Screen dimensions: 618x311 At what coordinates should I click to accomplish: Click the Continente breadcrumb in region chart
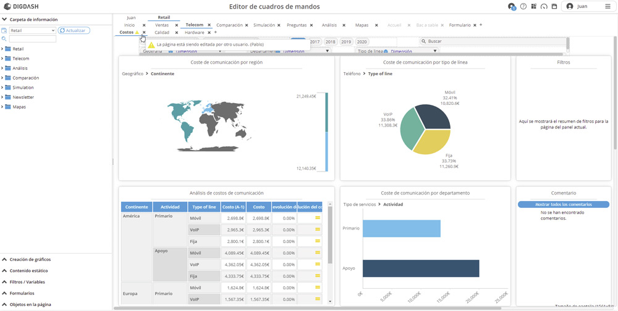pyautogui.click(x=163, y=73)
